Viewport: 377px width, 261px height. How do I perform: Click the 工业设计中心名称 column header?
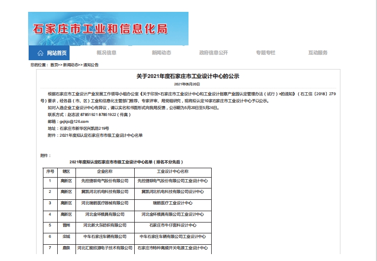(172, 171)
